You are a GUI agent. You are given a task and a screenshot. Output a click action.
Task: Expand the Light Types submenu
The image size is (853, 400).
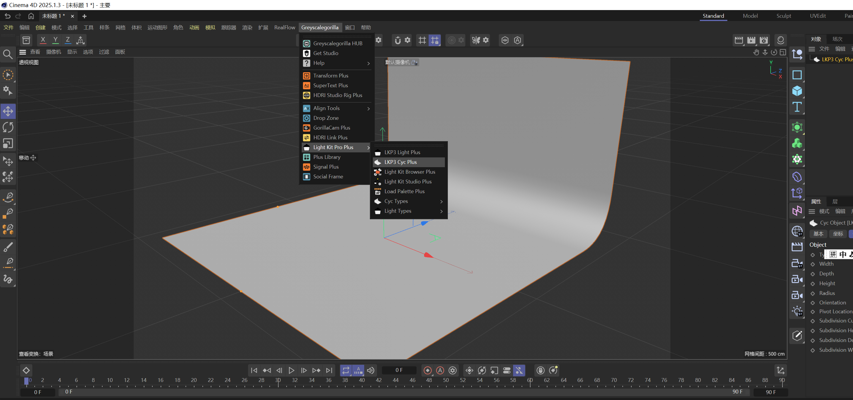[x=409, y=211]
